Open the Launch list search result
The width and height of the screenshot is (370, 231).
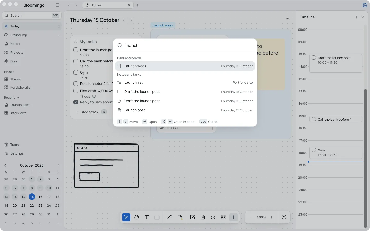[185, 82]
